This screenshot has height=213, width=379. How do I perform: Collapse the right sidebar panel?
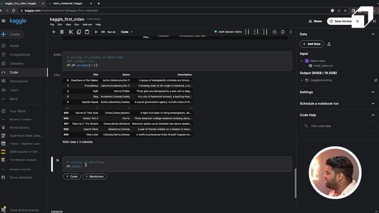[x=374, y=21]
